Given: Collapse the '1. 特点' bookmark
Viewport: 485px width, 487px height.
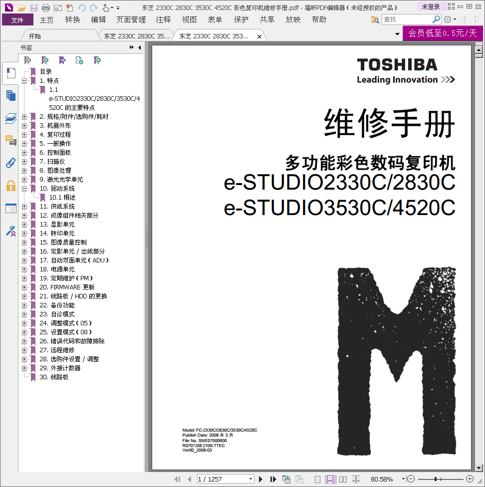Looking at the screenshot, I should coord(24,81).
